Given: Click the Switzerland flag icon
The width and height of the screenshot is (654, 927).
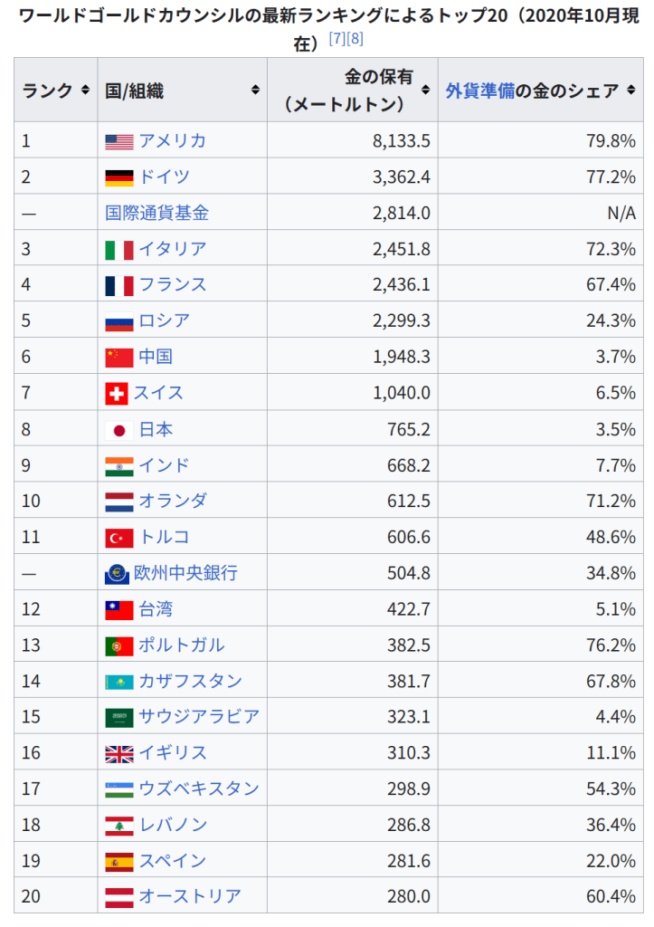Looking at the screenshot, I should (117, 394).
